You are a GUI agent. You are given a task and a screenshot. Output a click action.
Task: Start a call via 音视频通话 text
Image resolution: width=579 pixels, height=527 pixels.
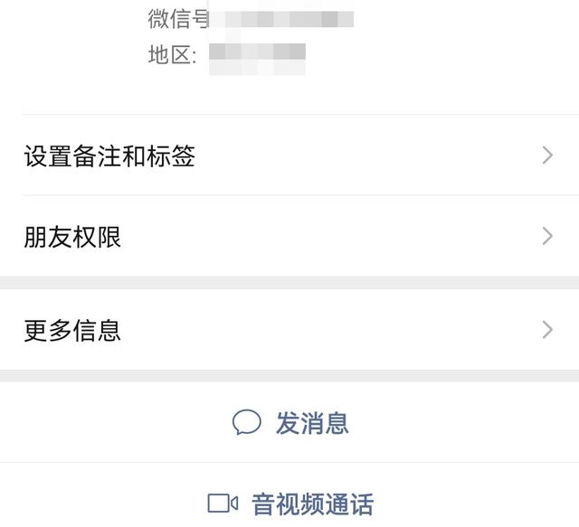(313, 504)
